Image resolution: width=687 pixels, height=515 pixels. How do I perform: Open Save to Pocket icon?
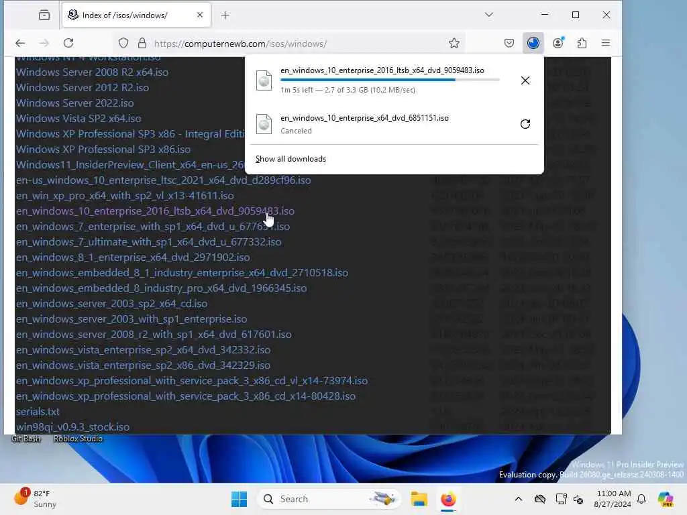[509, 43]
